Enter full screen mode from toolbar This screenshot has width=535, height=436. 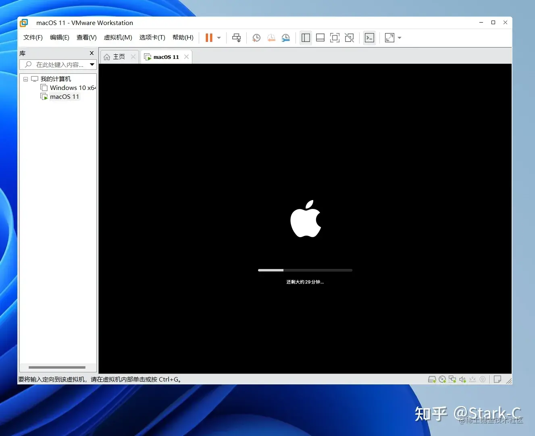335,38
